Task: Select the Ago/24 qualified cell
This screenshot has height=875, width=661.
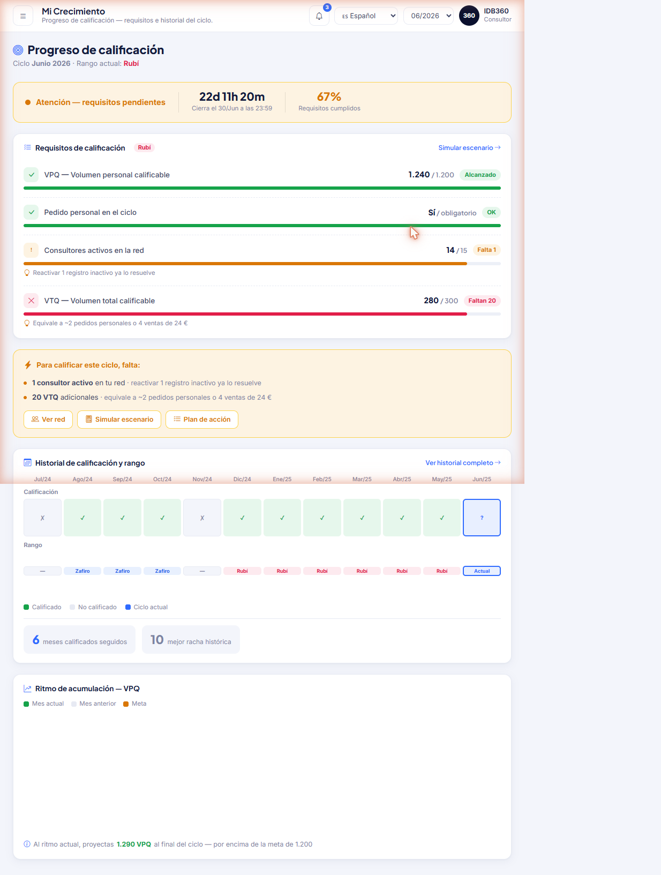Action: [82, 518]
